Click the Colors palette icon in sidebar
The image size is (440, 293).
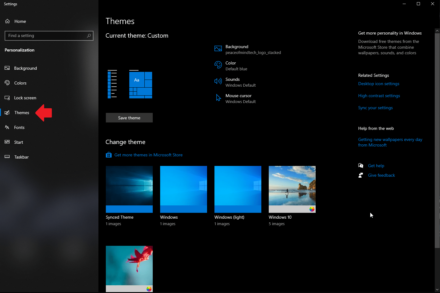point(7,83)
